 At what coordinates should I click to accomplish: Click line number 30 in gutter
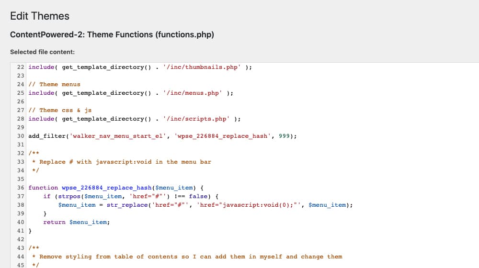(21, 136)
